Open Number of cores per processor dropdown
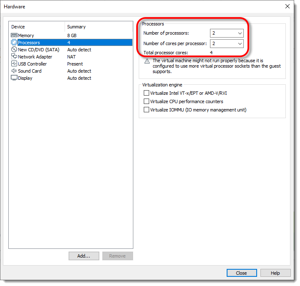Image resolution: width=300 pixels, height=286 pixels. (x=227, y=43)
